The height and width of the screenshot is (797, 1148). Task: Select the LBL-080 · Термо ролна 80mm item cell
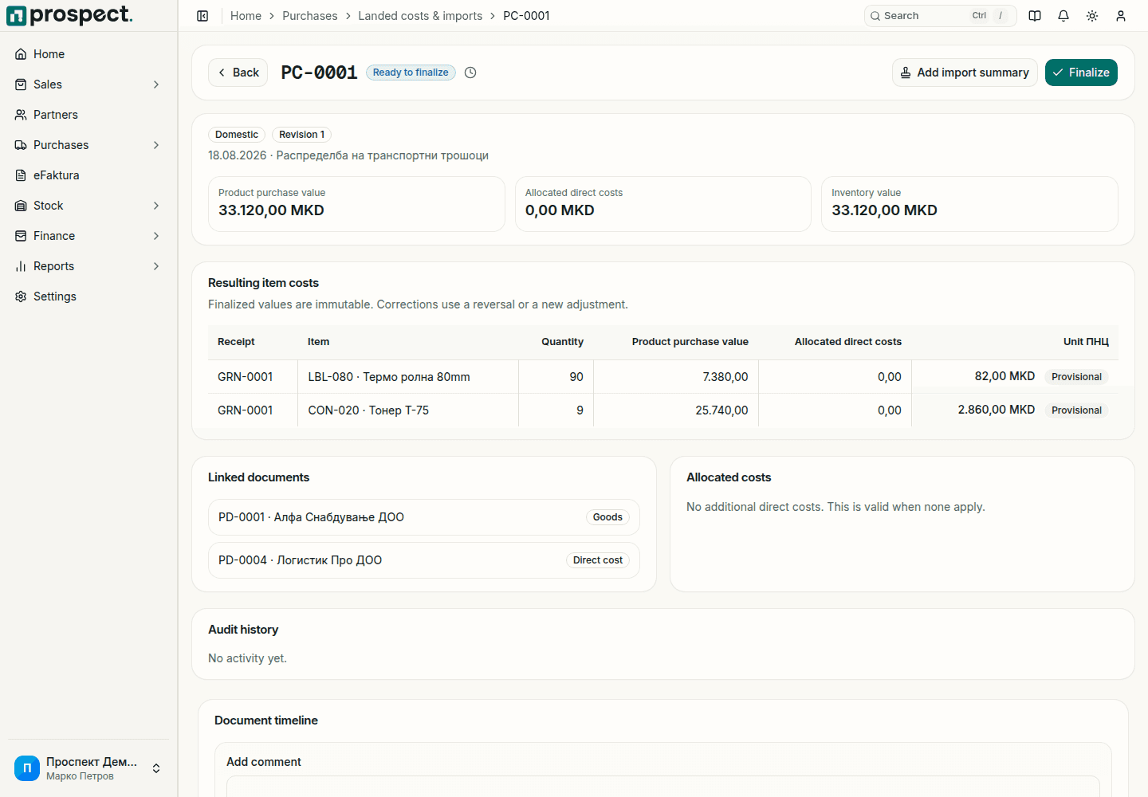pyautogui.click(x=408, y=377)
